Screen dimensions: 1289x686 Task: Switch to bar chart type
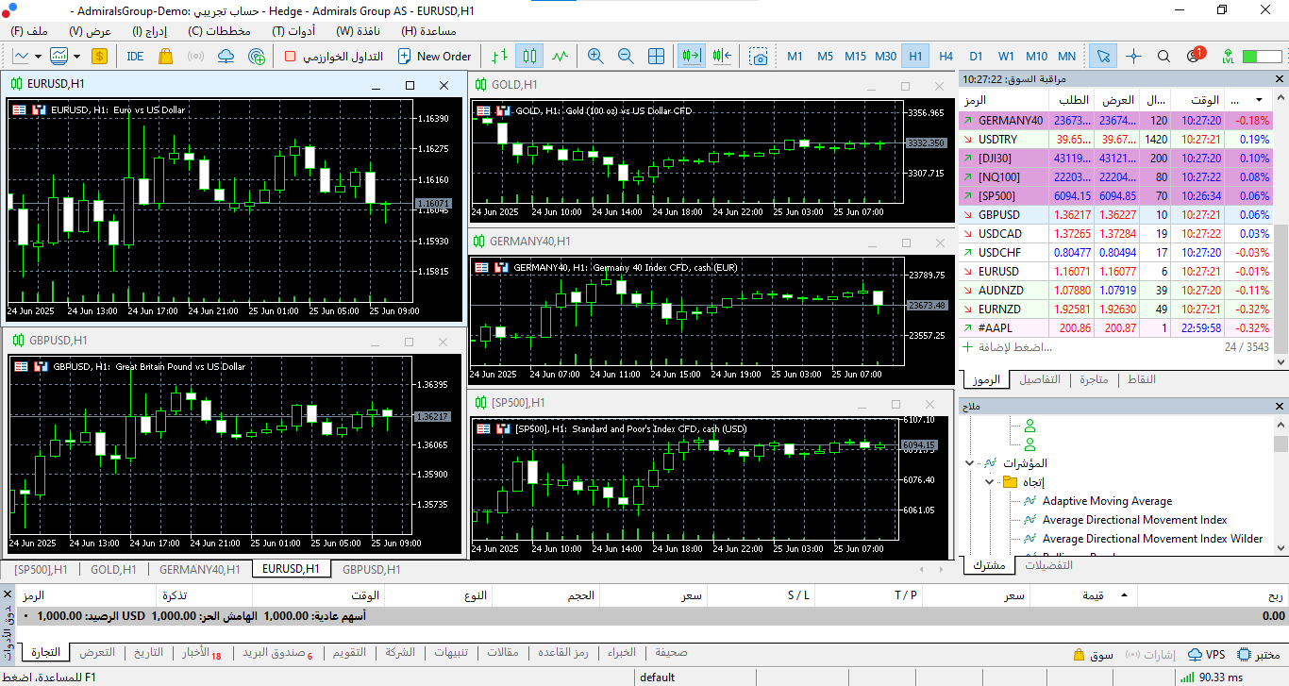[500, 57]
